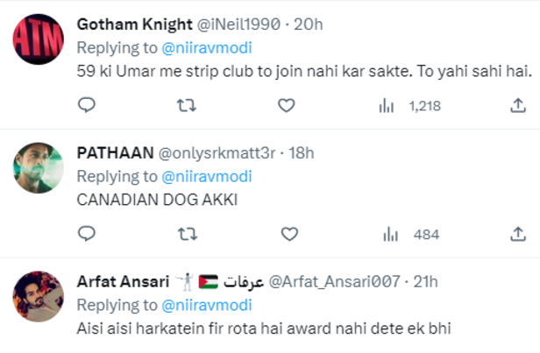The height and width of the screenshot is (353, 540).
Task: Open @niiravmodi link under PATHAAN
Action: (207, 176)
